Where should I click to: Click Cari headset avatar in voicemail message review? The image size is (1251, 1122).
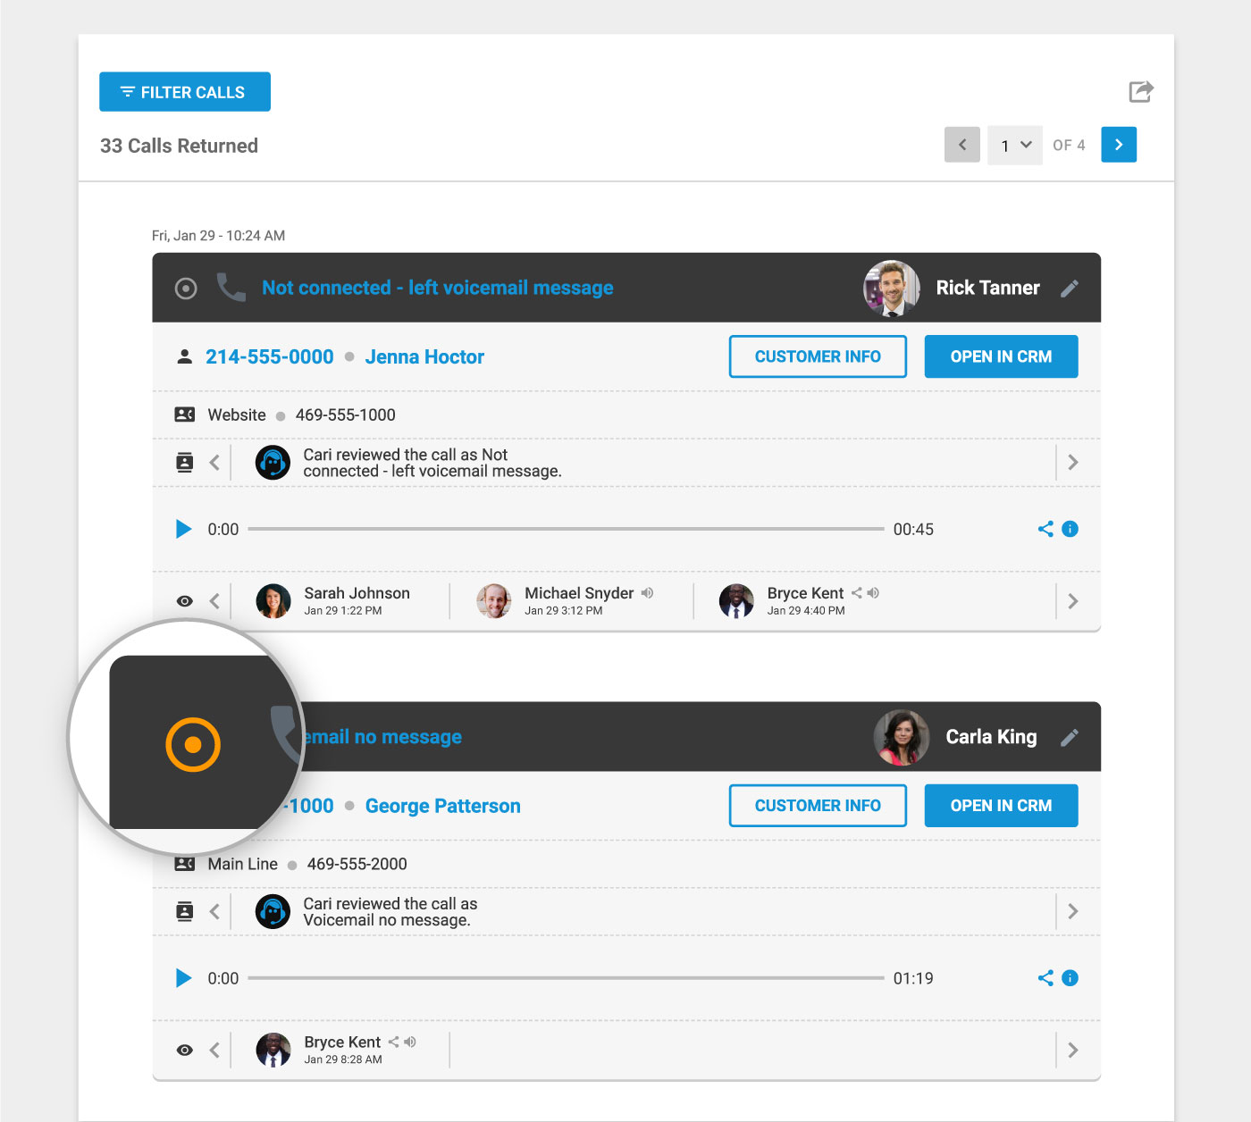point(273,463)
